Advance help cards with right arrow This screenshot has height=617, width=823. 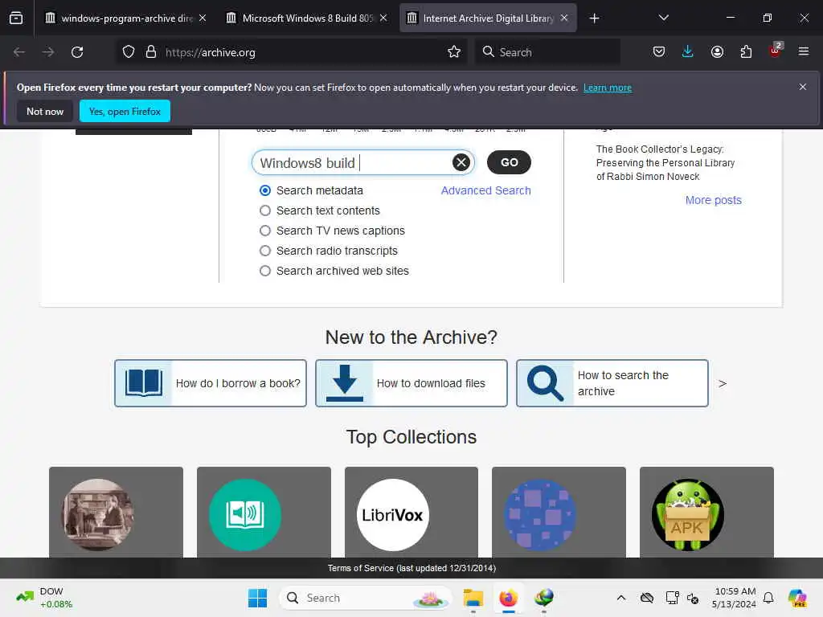click(723, 383)
